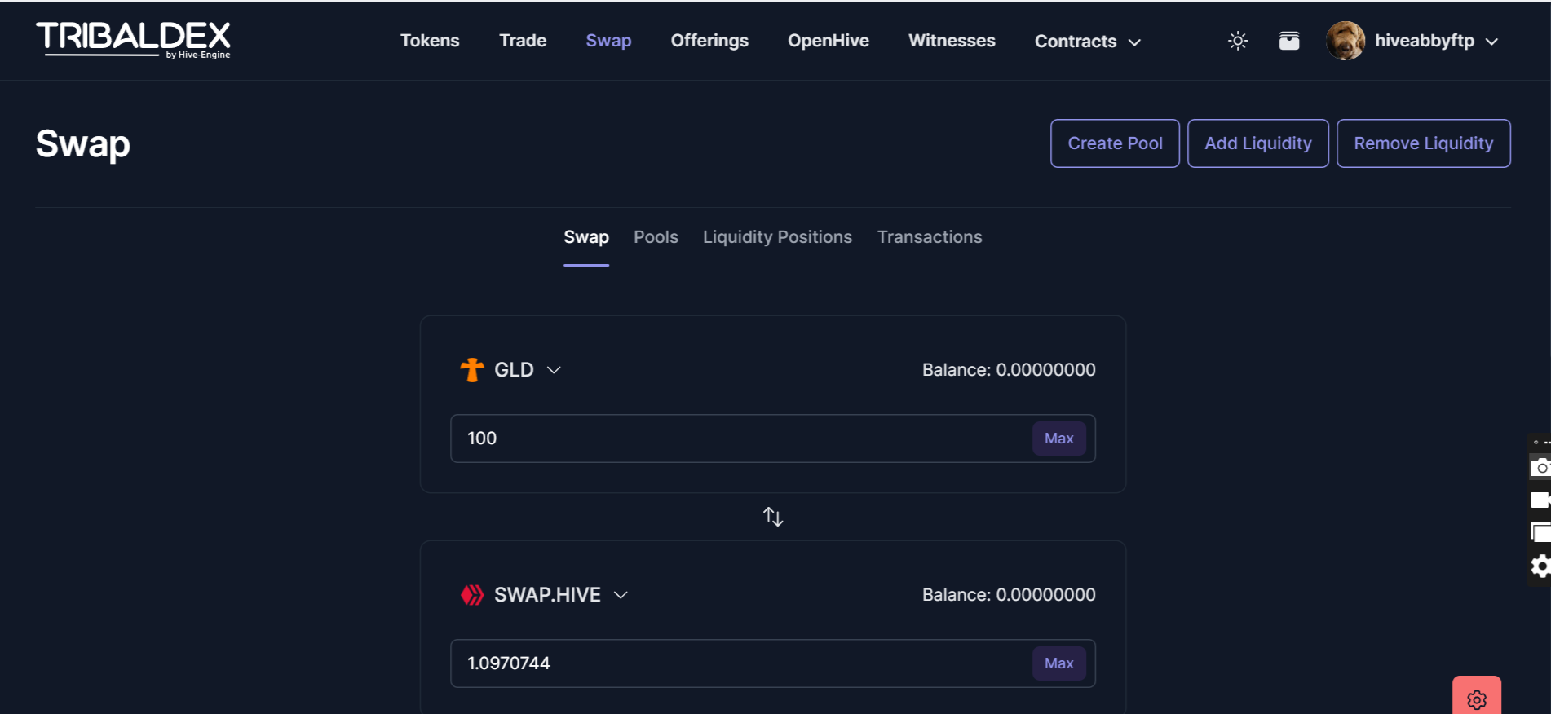Click the Remove Liquidity button
Viewport: 1551px width, 714px height.
[1423, 143]
